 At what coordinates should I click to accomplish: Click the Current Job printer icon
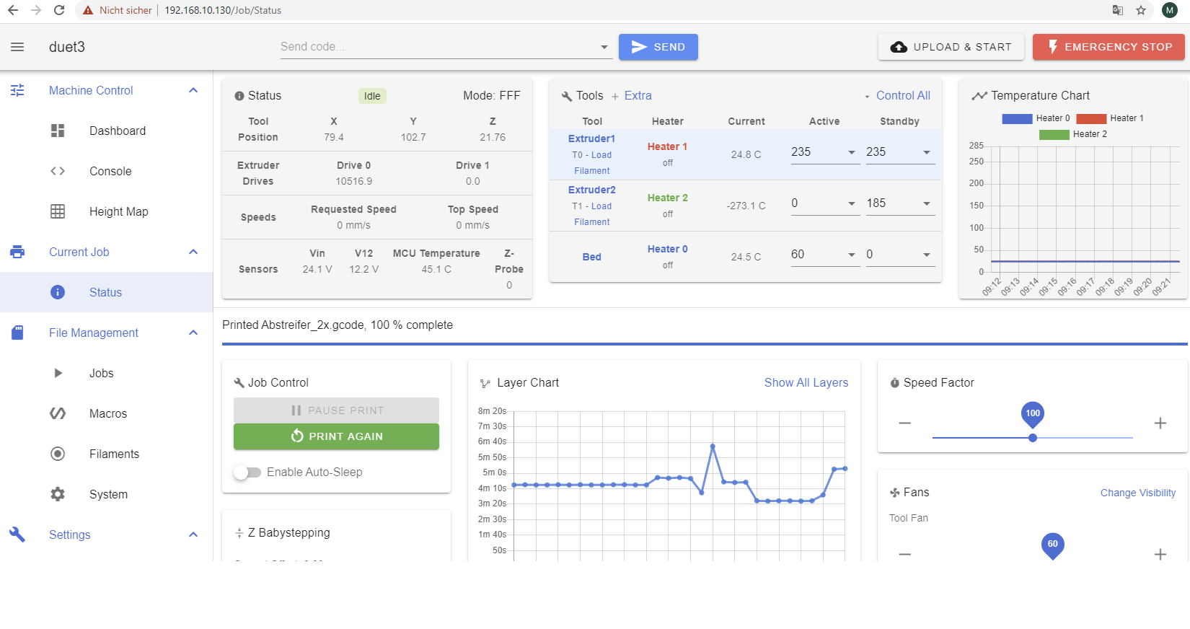[x=17, y=252]
